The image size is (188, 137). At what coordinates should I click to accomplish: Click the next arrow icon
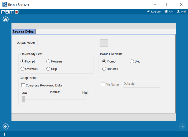pyautogui.click(x=182, y=126)
